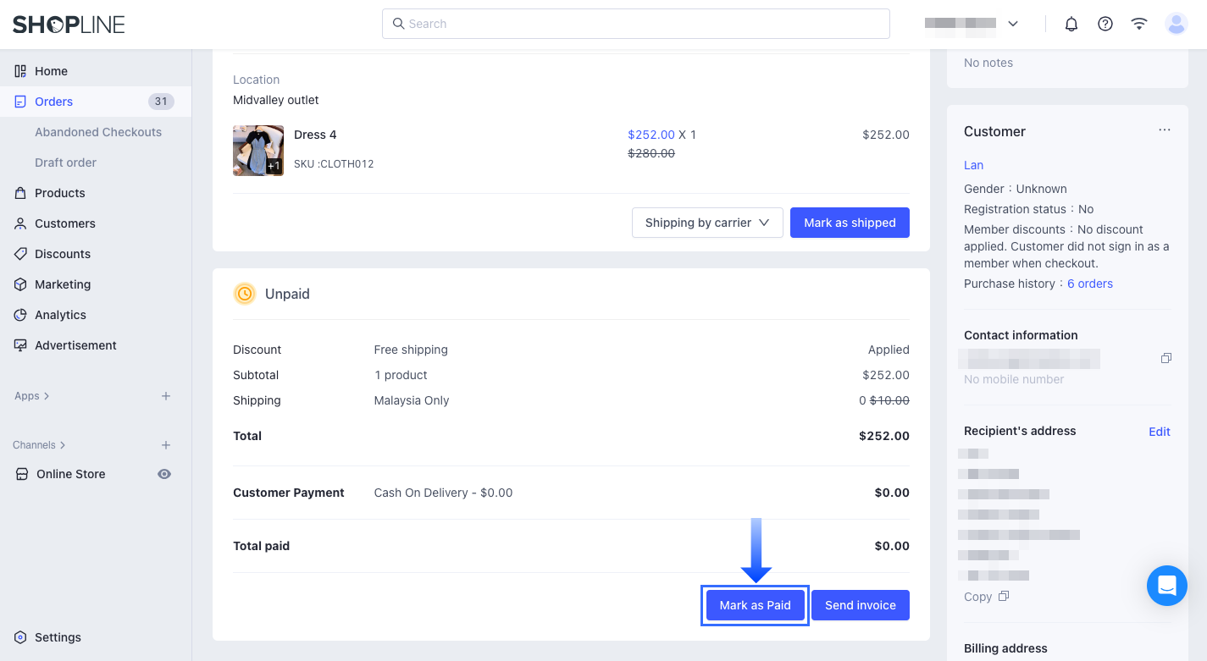Open the live chat support bubble

pyautogui.click(x=1167, y=586)
